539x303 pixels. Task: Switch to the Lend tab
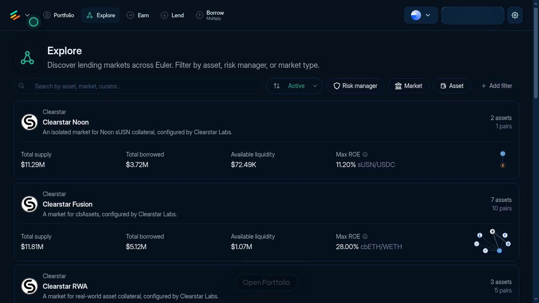point(172,15)
